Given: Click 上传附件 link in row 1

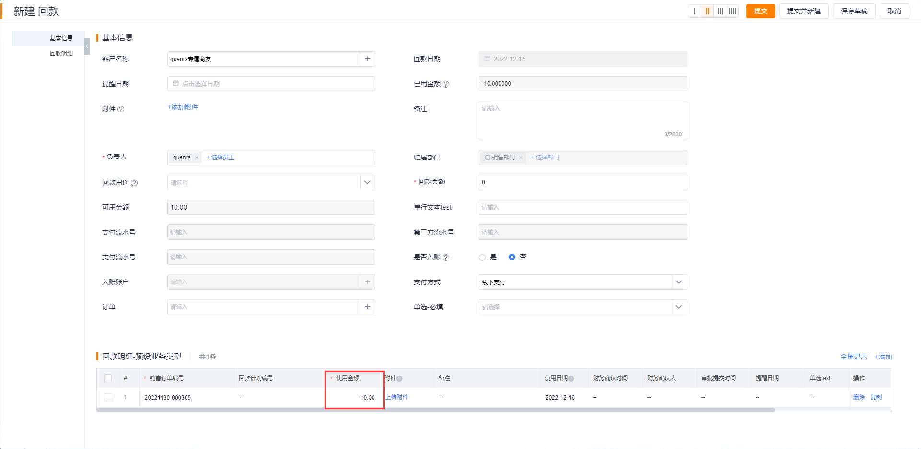Looking at the screenshot, I should tap(397, 397).
